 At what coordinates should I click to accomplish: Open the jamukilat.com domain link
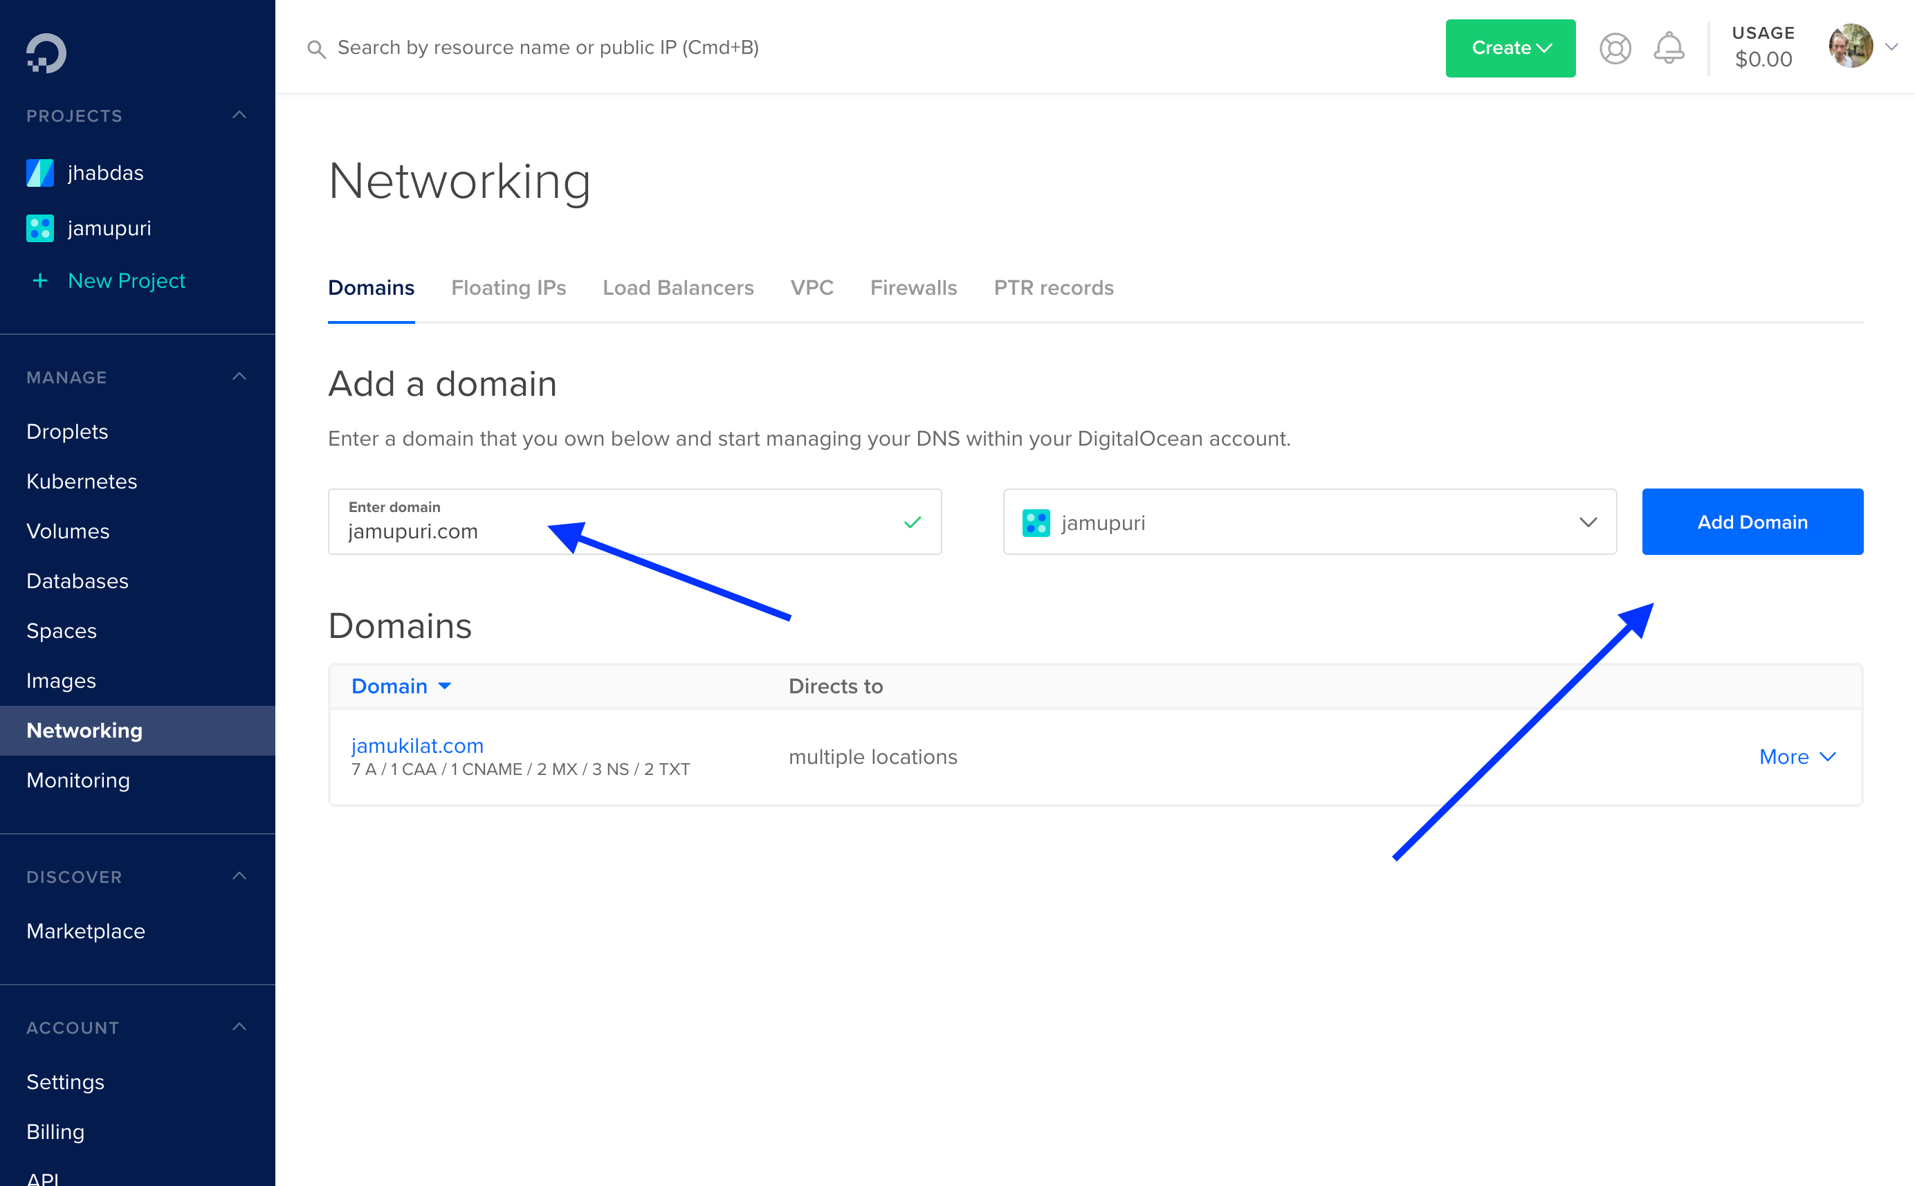pyautogui.click(x=417, y=745)
